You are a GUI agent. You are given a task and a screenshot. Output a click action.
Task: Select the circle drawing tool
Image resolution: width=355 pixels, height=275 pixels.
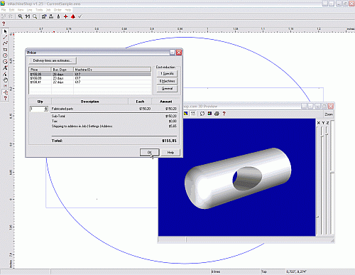[x=5, y=55]
